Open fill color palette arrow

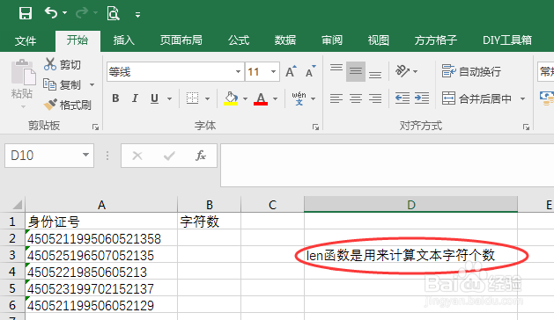pyautogui.click(x=245, y=98)
